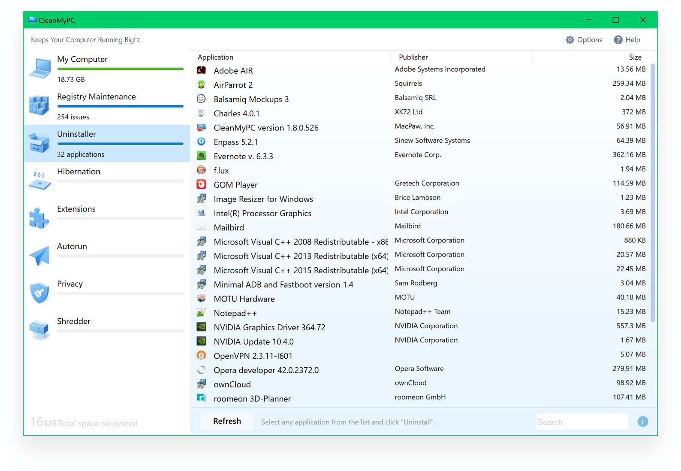The width and height of the screenshot is (681, 471).
Task: Click the My Computer green progress bar
Action: [120, 69]
